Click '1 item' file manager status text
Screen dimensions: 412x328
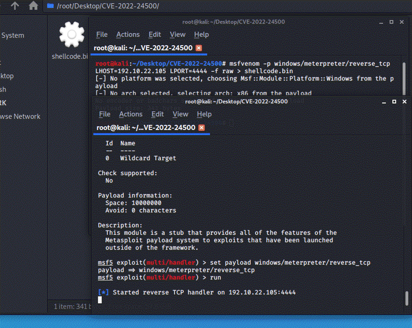[x=72, y=307]
